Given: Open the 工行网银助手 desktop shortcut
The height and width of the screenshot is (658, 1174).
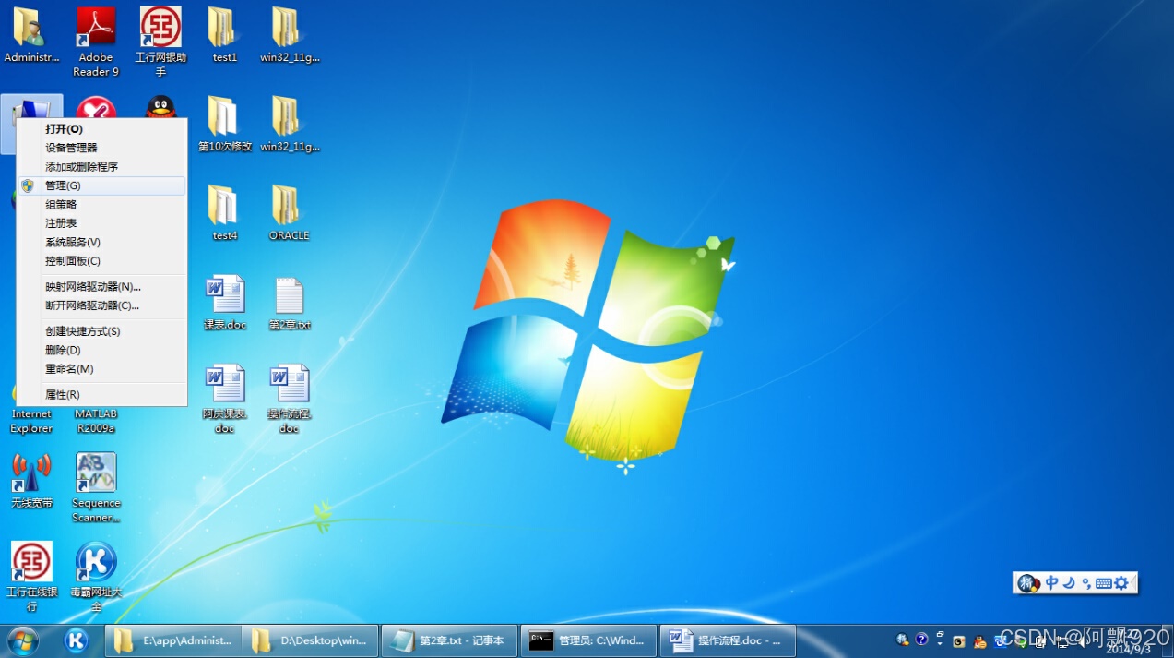Looking at the screenshot, I should pos(160,42).
